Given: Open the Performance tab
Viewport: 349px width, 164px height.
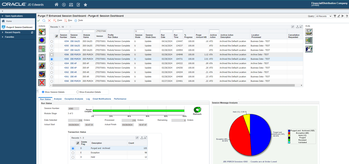Looking at the screenshot, I should point(120,99).
